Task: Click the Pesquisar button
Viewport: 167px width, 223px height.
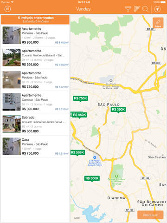Action: point(150,215)
